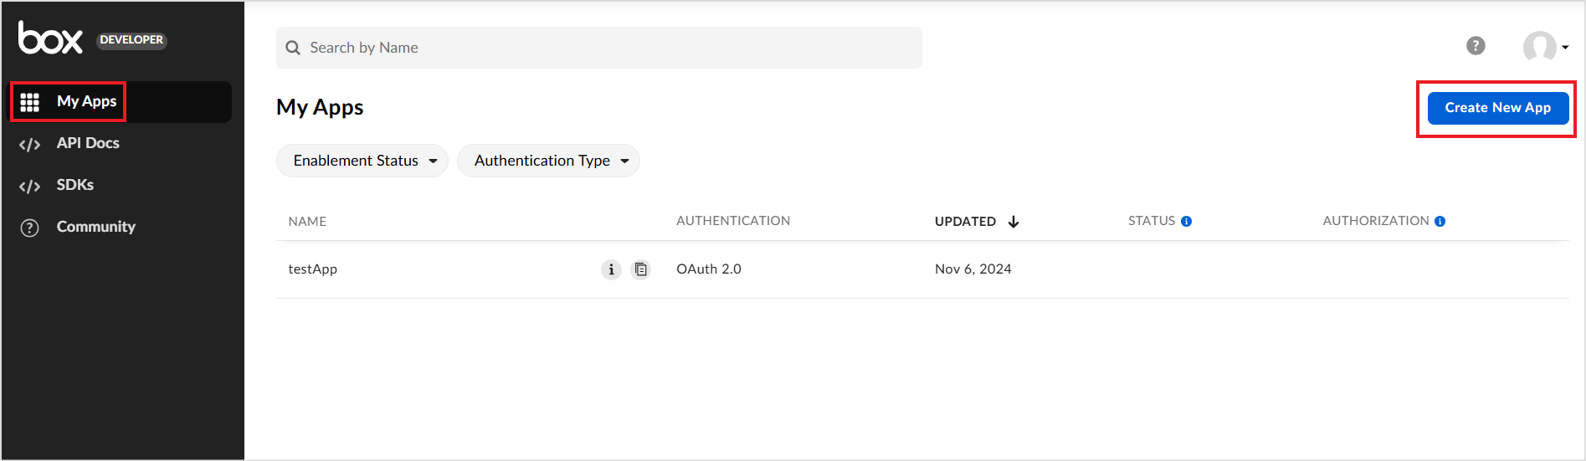Click the My Apps grid icon
Viewport: 1586px width, 461px height.
tap(30, 102)
